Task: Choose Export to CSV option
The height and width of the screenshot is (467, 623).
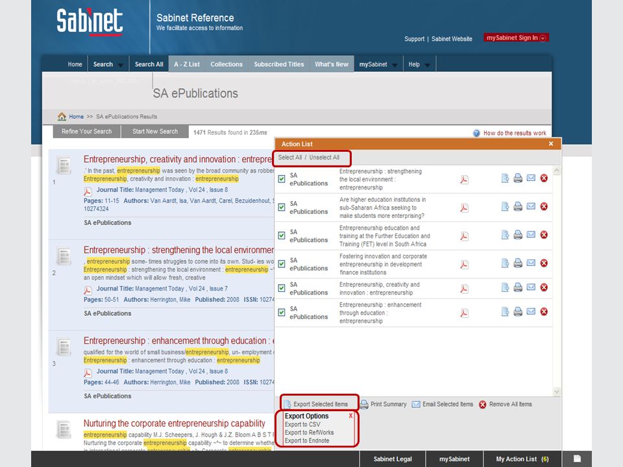Action: pos(302,424)
